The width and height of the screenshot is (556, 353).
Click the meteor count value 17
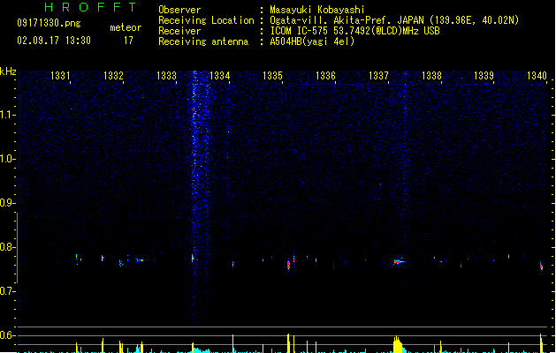[128, 41]
